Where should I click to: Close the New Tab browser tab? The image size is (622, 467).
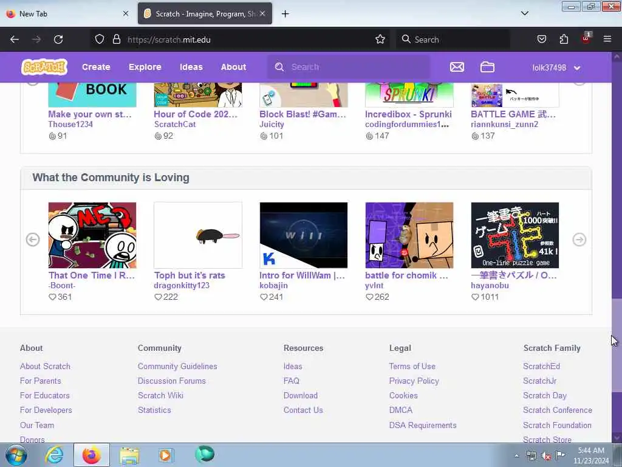click(x=126, y=13)
